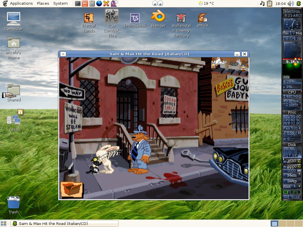The height and width of the screenshot is (227, 303).
Task: Click the green S tray icon
Action: click(x=299, y=4)
